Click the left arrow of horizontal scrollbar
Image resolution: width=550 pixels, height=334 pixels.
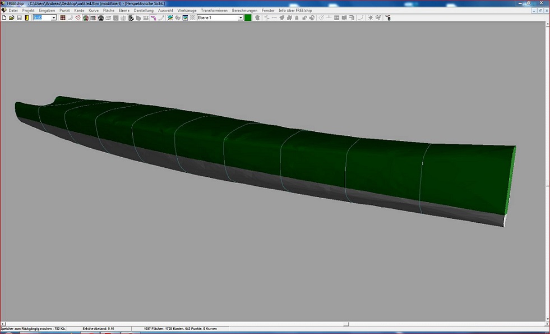pos(3,324)
